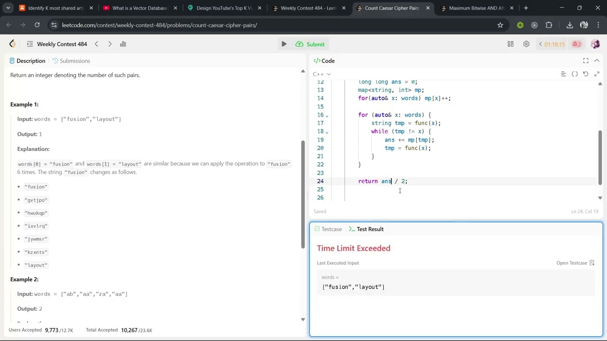Open the browser tab list dropdown
This screenshot has width=607, height=341.
point(8,8)
